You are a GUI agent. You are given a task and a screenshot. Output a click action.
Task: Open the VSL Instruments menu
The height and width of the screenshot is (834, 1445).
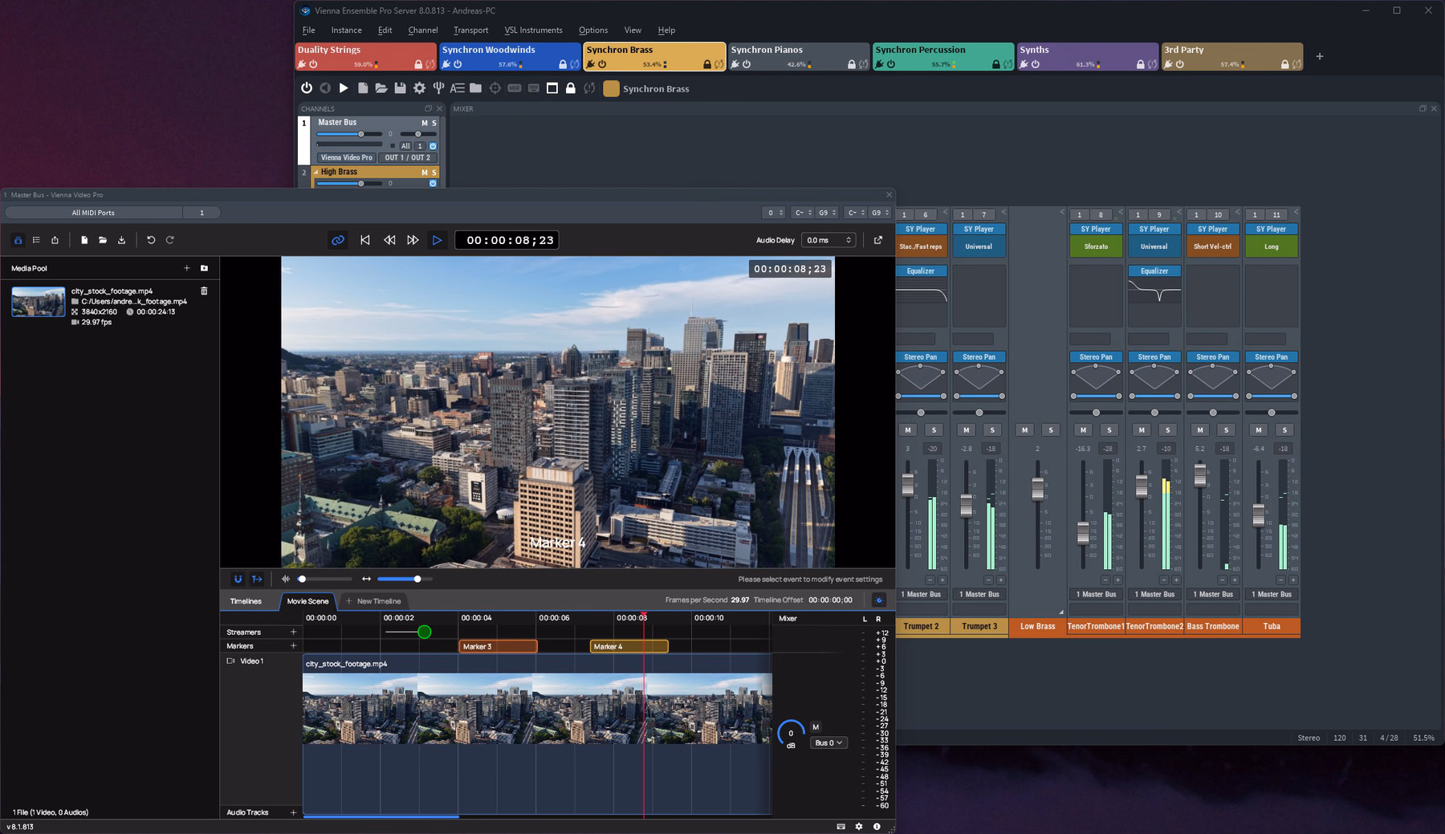coord(533,31)
